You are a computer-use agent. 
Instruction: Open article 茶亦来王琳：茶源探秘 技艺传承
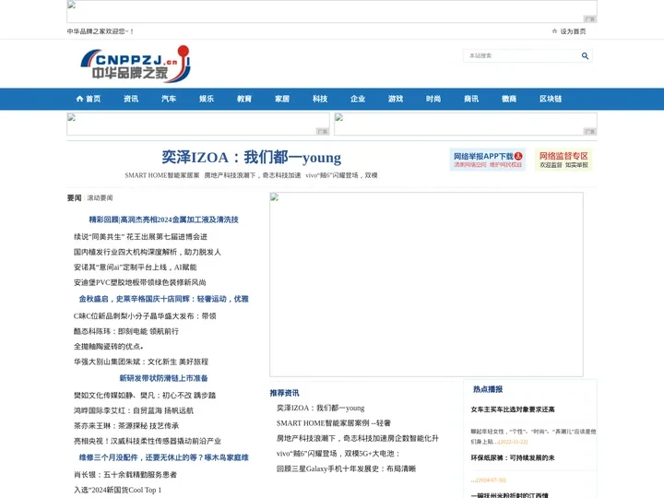tap(126, 425)
